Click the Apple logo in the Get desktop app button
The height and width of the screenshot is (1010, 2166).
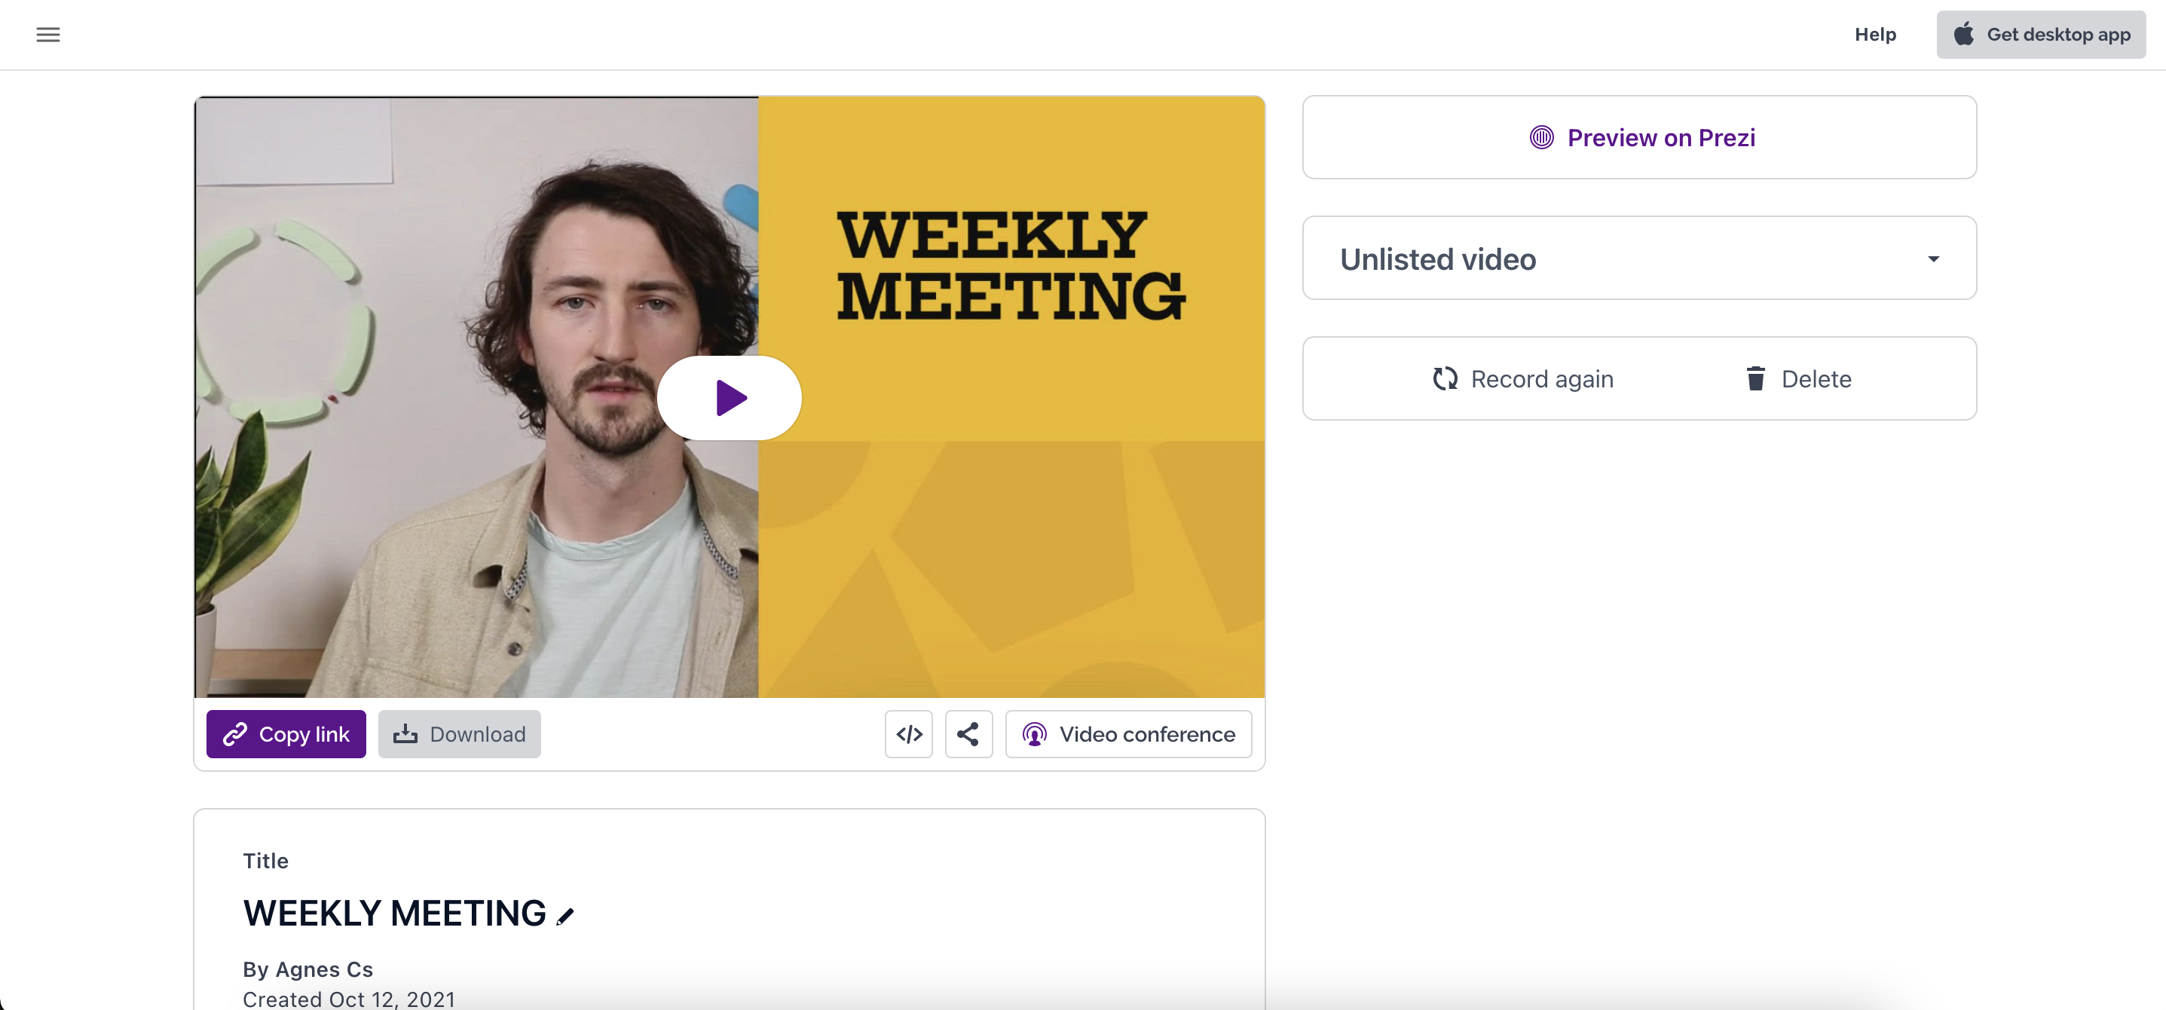tap(1963, 35)
